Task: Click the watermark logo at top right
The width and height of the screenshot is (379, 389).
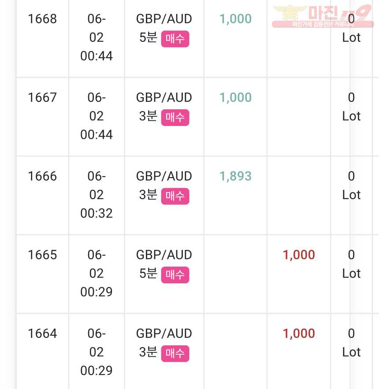Action: coord(323,16)
